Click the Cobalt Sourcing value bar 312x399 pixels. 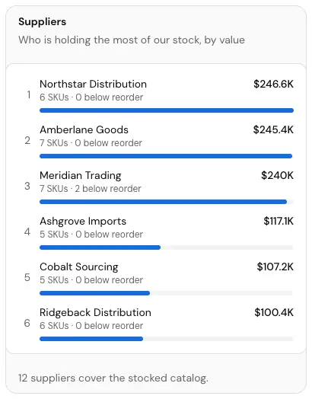(167, 293)
